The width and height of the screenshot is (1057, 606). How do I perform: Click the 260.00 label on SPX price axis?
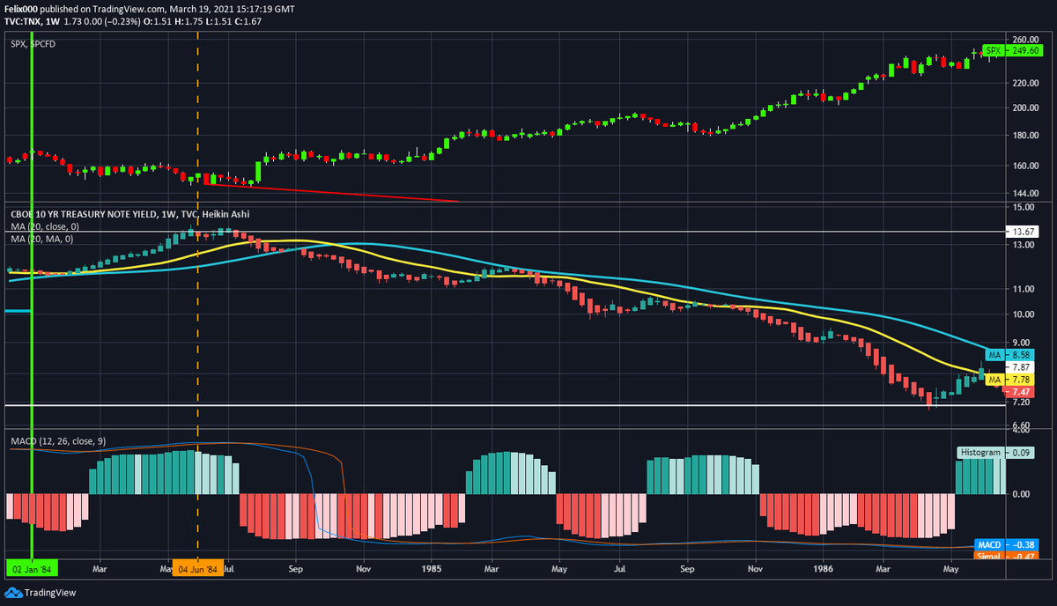pyautogui.click(x=1026, y=41)
